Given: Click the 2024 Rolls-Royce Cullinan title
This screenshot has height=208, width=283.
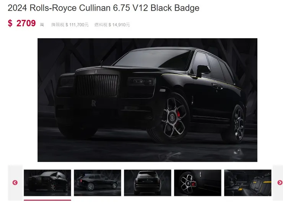Looking at the screenshot, I should click(x=103, y=8).
